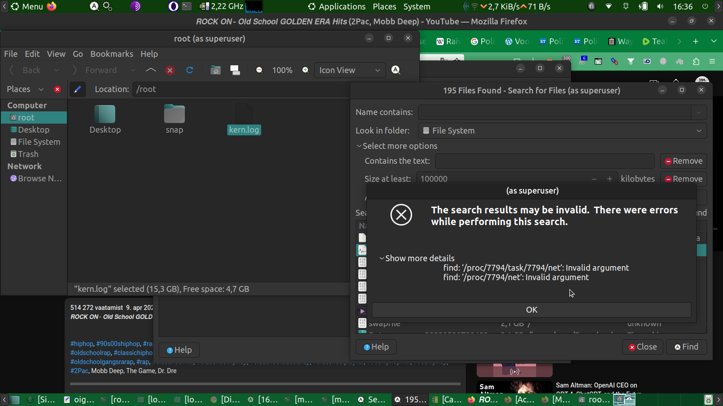Open search via the magnifier icon in toolbar
The image size is (723, 406).
pos(396,70)
